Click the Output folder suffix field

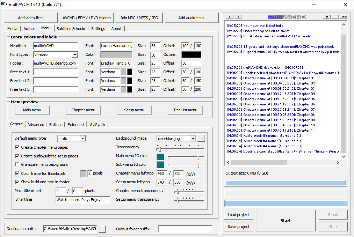pos(185,229)
